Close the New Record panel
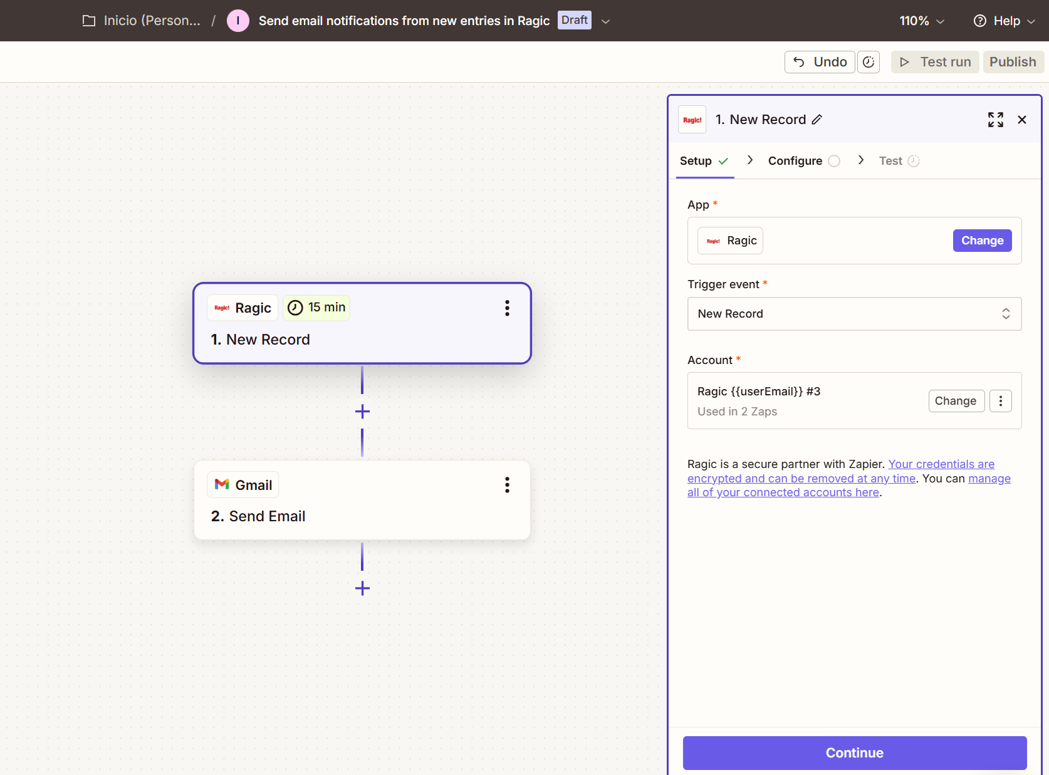 tap(1022, 120)
